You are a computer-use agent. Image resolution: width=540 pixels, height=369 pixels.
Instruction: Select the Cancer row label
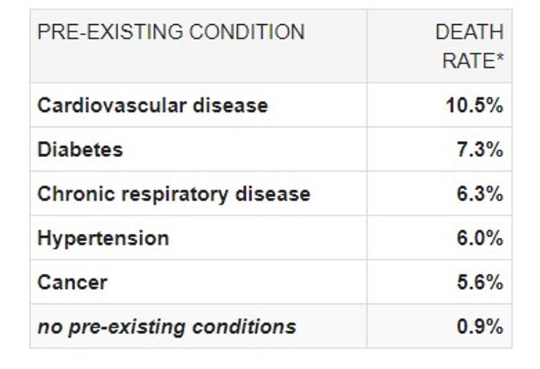click(72, 283)
